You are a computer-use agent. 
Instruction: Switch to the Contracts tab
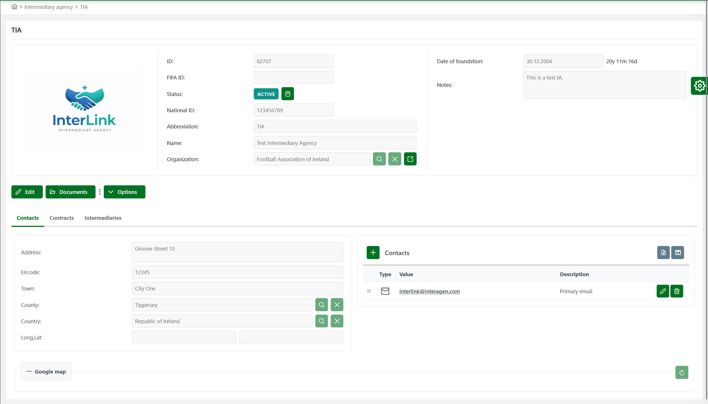[62, 218]
